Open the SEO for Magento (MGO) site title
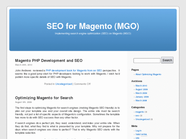Image resolution: width=186 pixels, height=139 pixels. 93,26
